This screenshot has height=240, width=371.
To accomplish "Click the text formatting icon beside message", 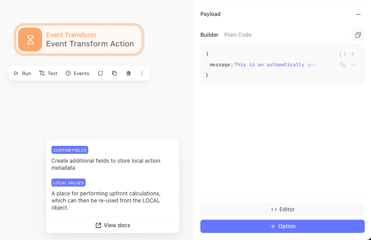I will 342,65.
